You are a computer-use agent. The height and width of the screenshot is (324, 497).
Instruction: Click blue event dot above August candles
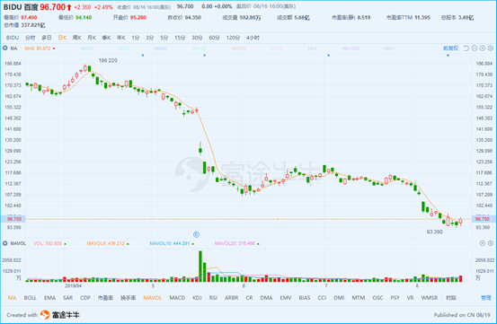pos(448,56)
